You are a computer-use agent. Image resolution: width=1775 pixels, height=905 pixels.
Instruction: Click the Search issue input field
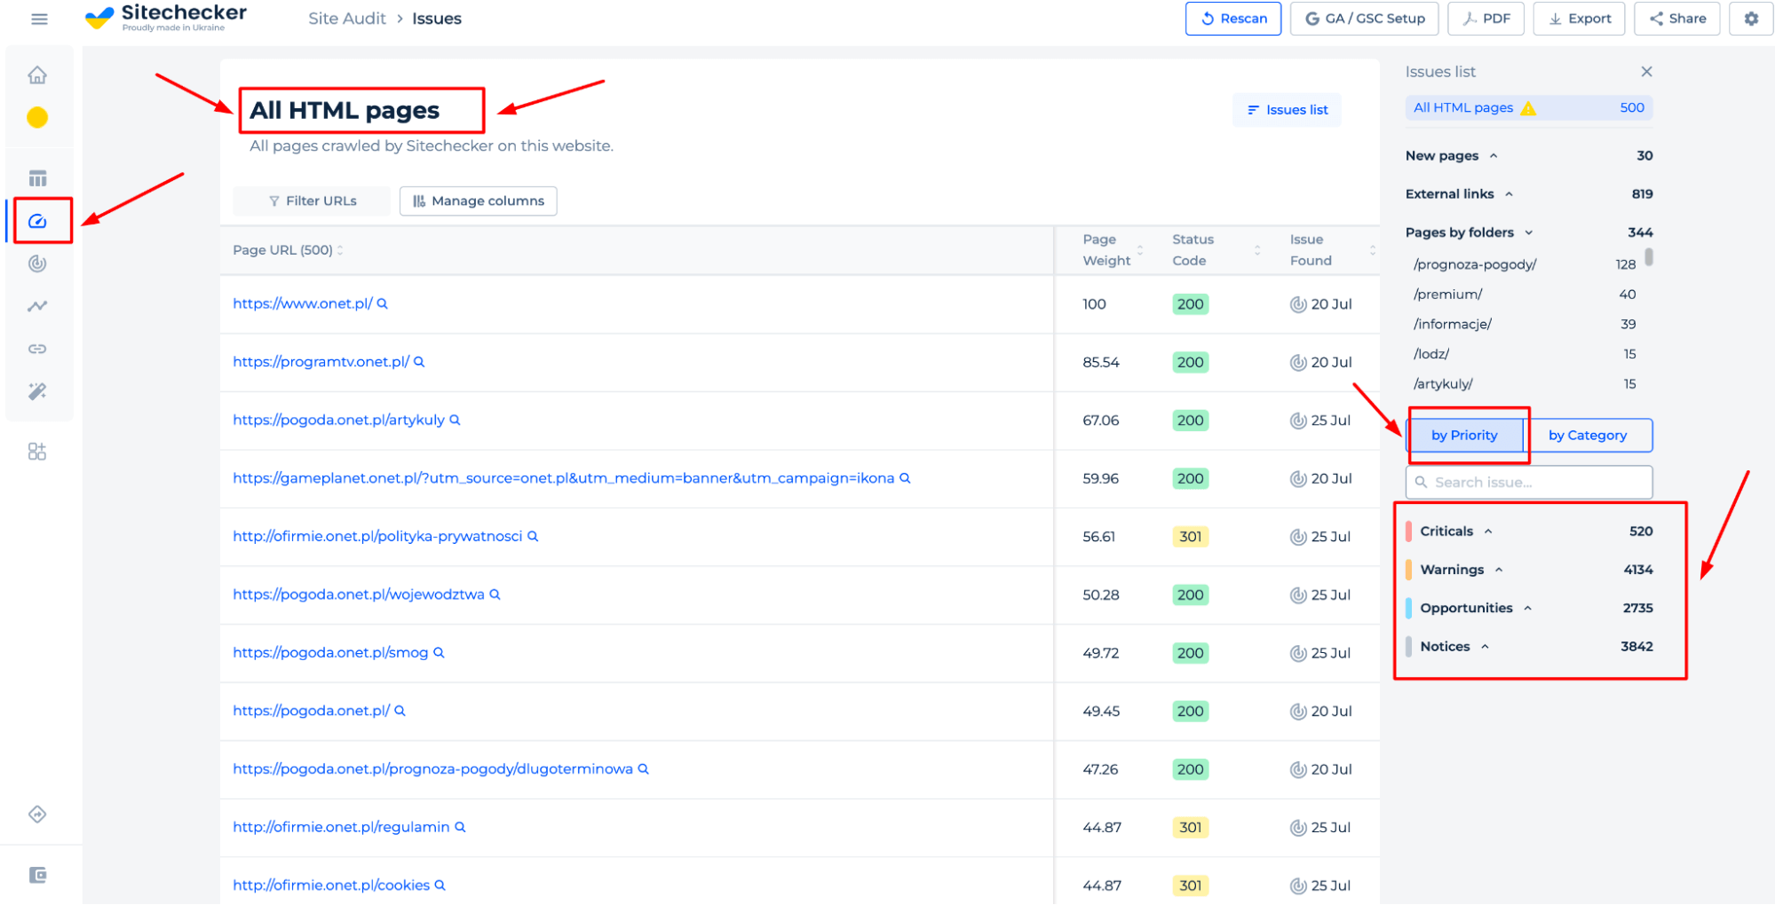point(1529,483)
